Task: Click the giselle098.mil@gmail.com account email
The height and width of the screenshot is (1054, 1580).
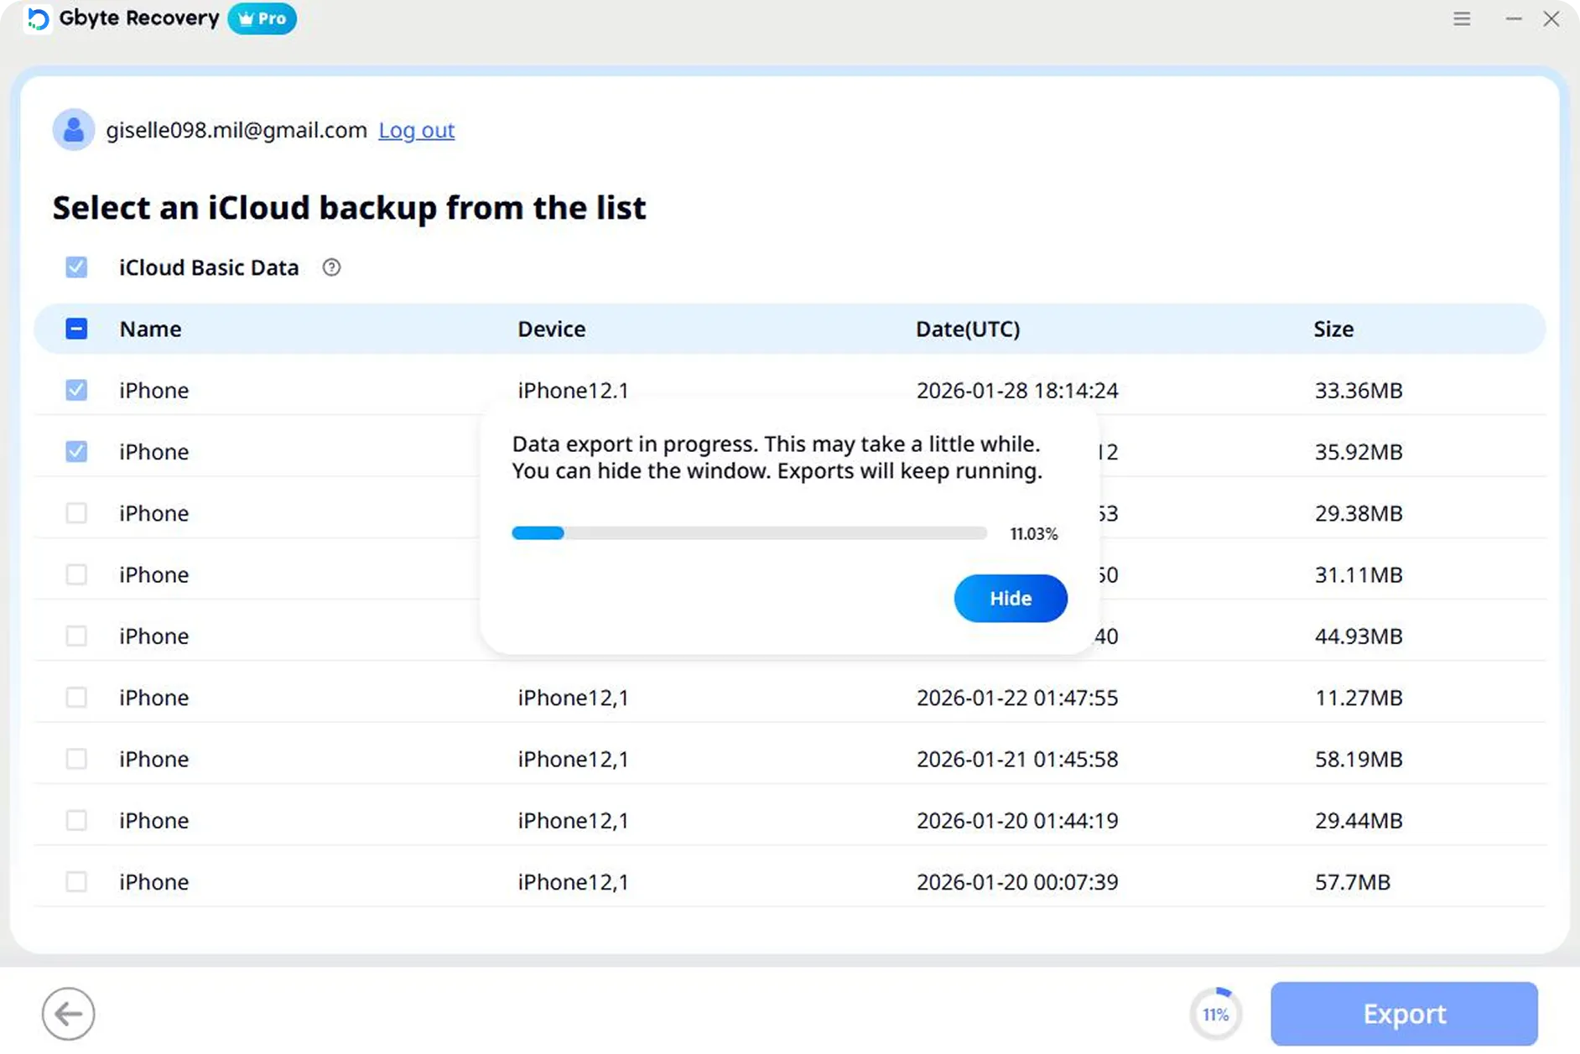Action: (236, 130)
